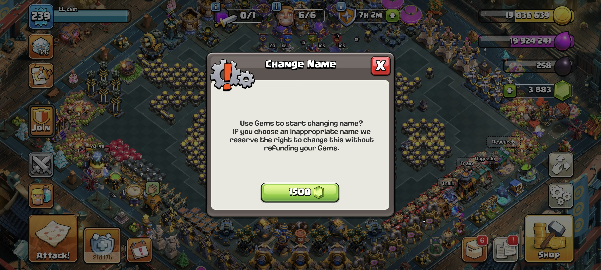
Task: Tap the Attack! map button
Action: click(x=53, y=238)
